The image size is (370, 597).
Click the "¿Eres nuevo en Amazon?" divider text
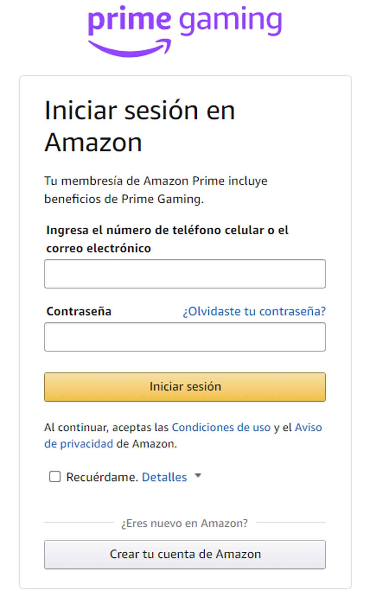(184, 523)
